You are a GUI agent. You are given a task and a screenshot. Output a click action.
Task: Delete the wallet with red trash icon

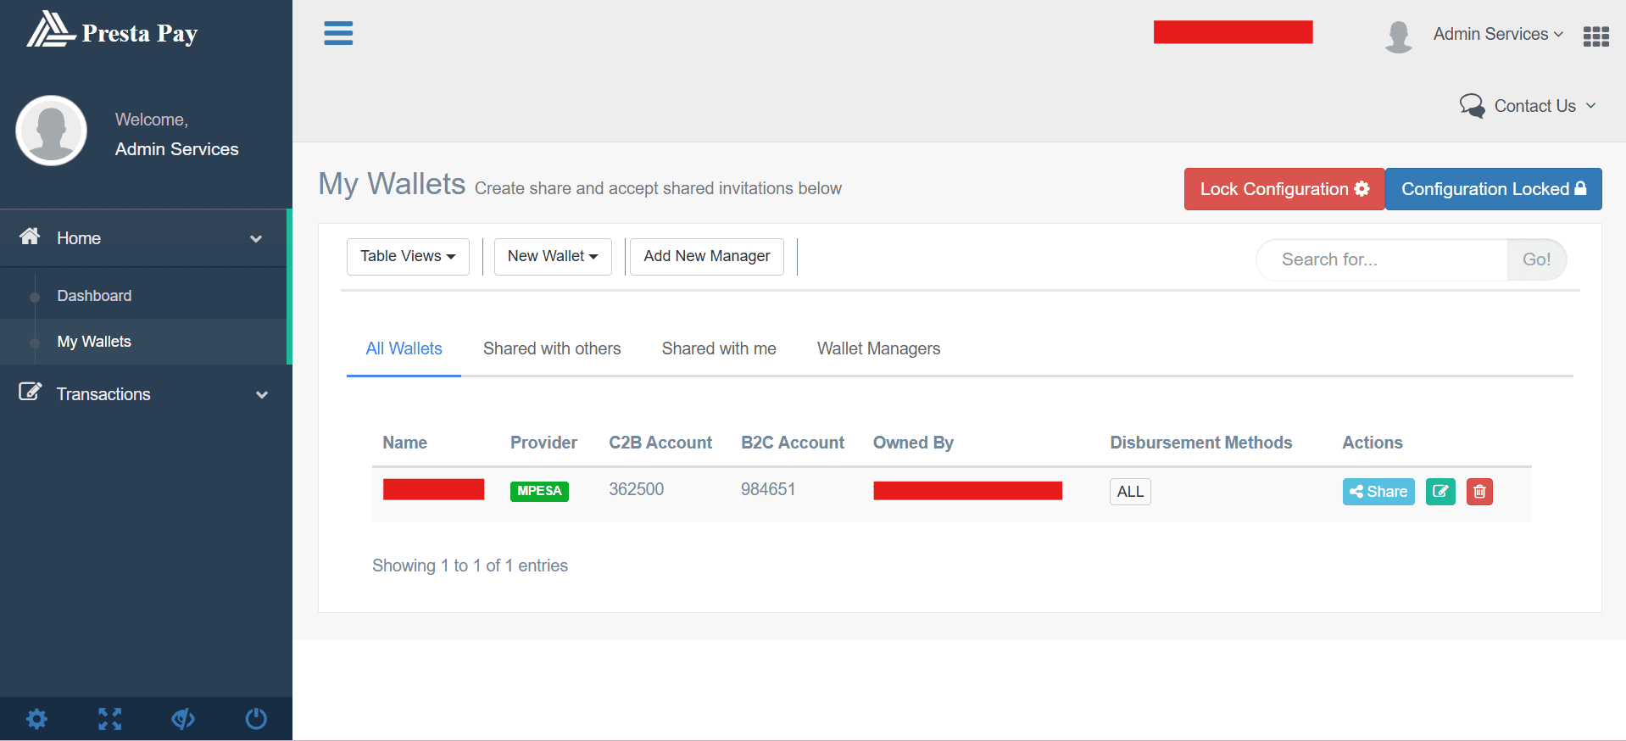click(1479, 492)
